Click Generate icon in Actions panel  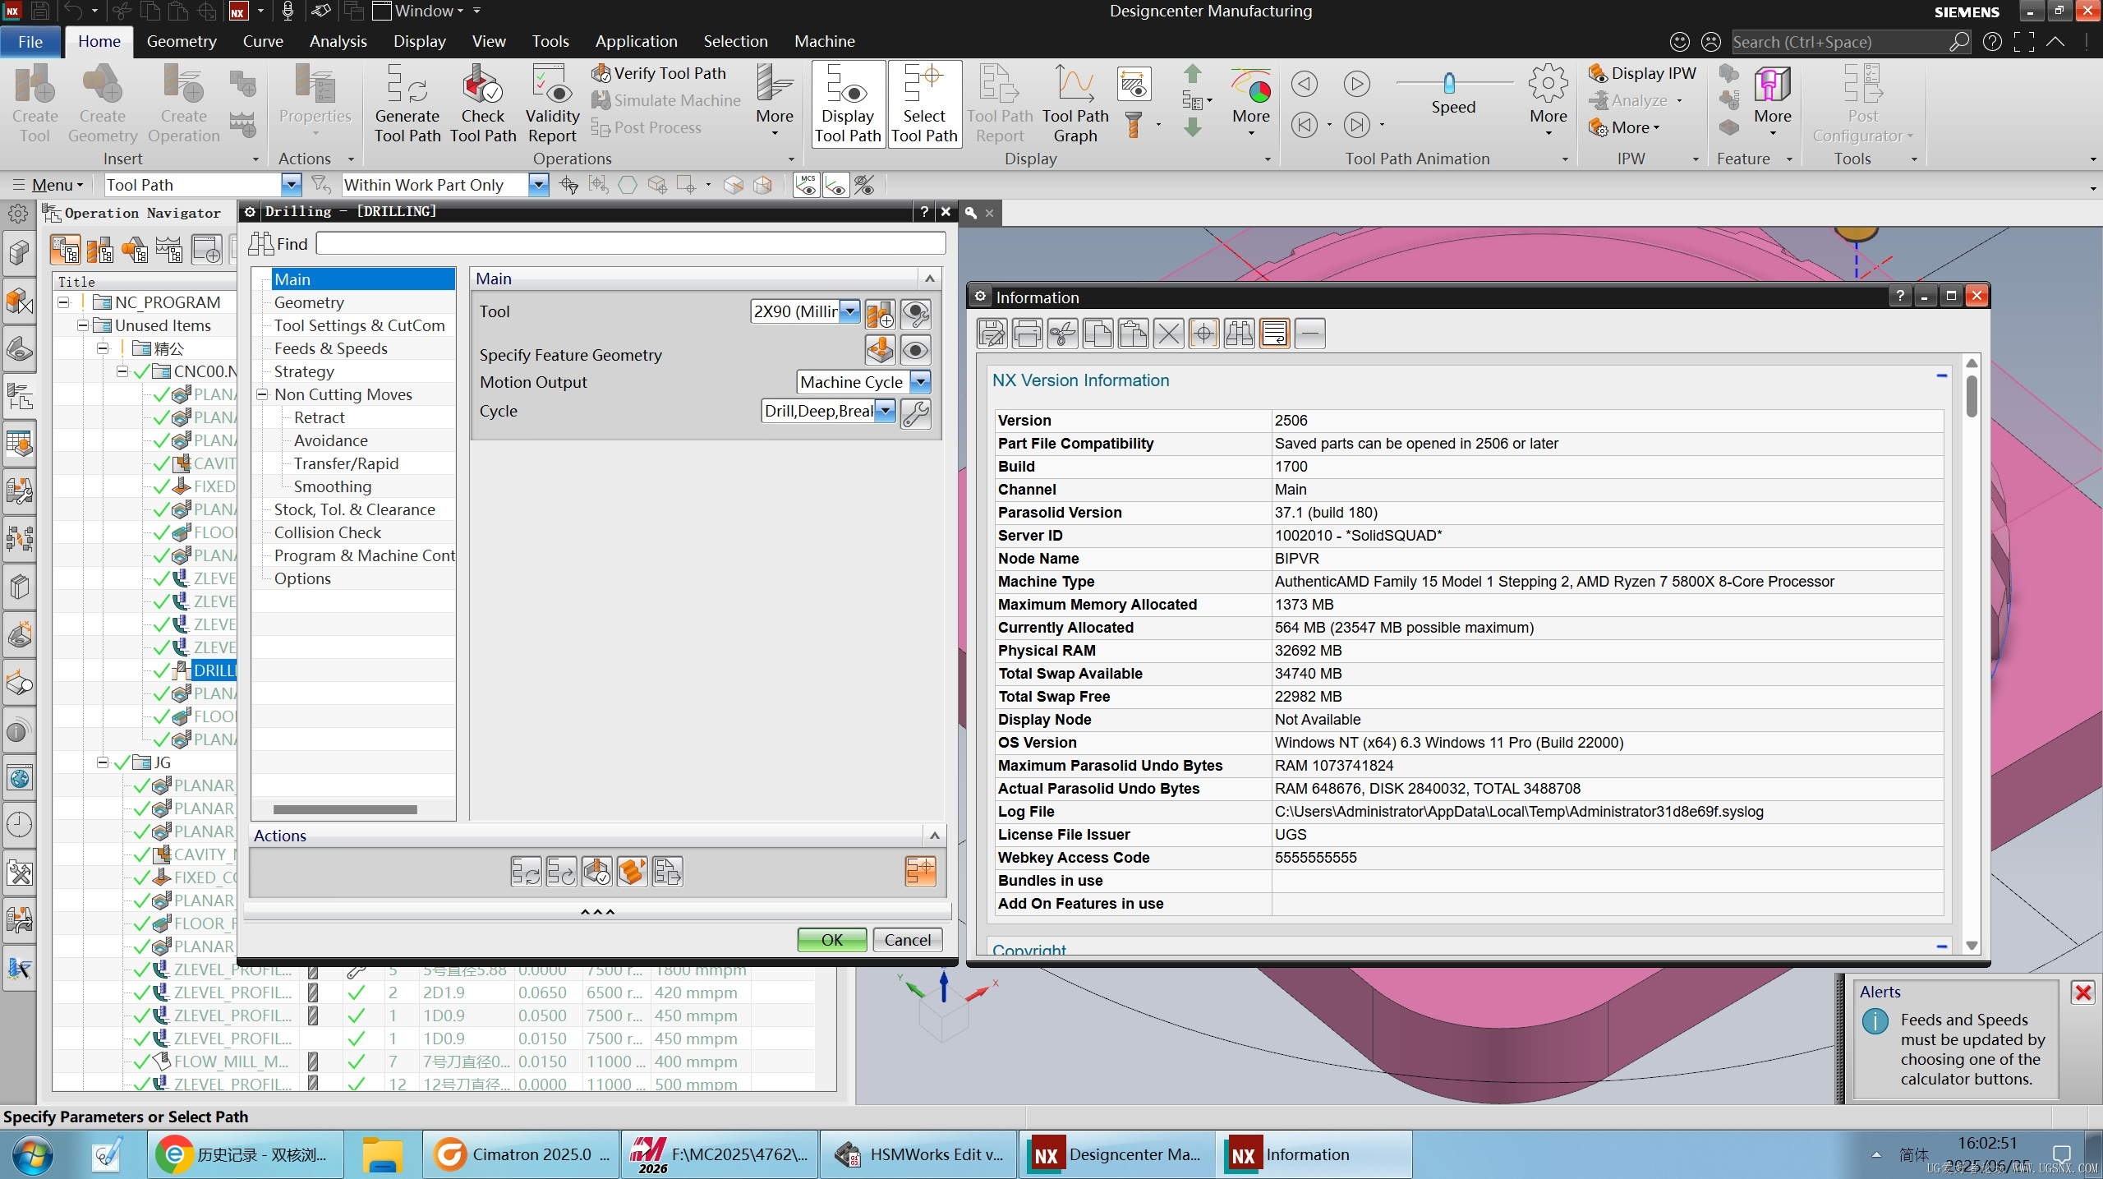pyautogui.click(x=526, y=872)
